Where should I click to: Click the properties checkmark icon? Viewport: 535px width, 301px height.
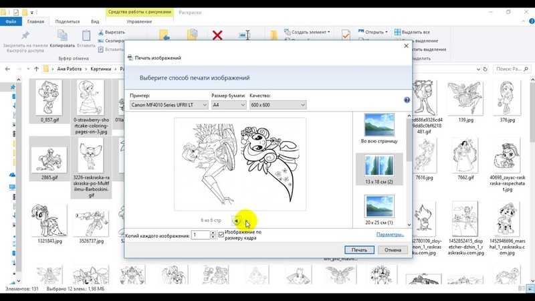346,35
